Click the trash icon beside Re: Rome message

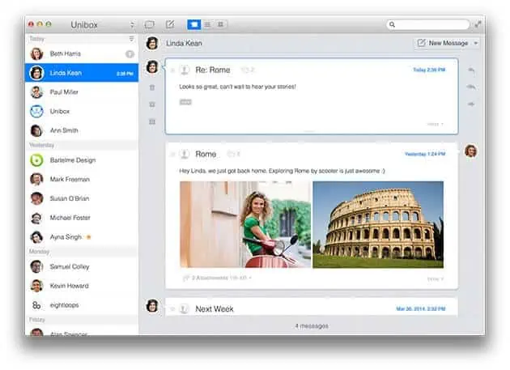pos(152,87)
